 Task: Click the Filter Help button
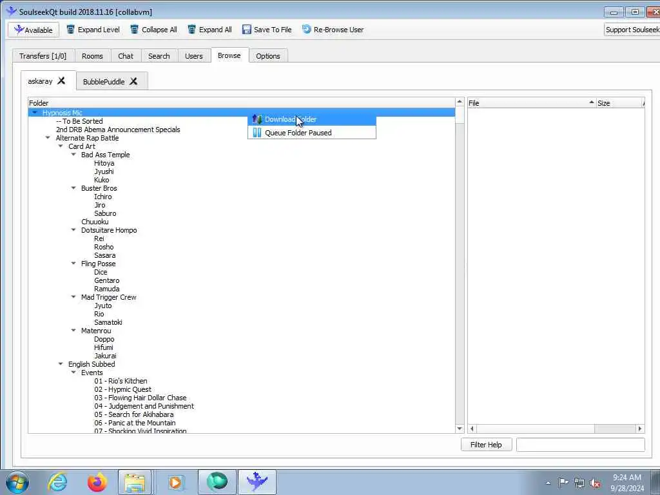tap(486, 445)
